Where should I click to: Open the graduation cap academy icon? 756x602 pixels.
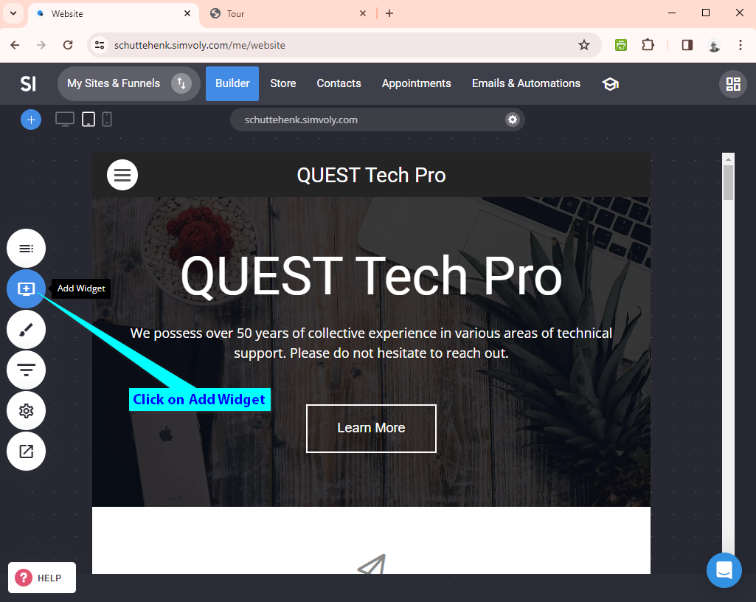click(610, 84)
